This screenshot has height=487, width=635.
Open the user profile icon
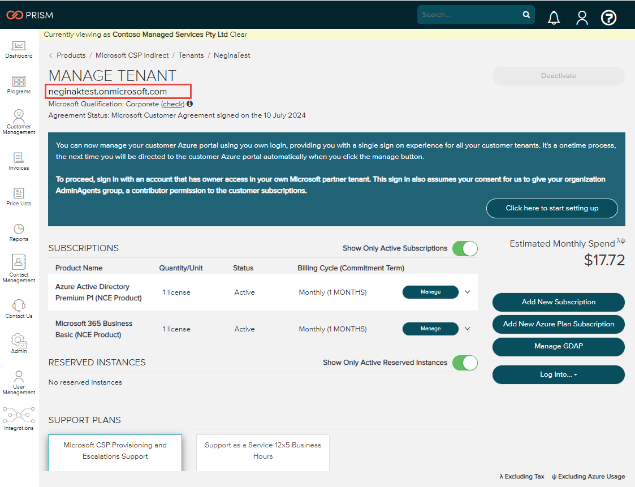coord(582,18)
